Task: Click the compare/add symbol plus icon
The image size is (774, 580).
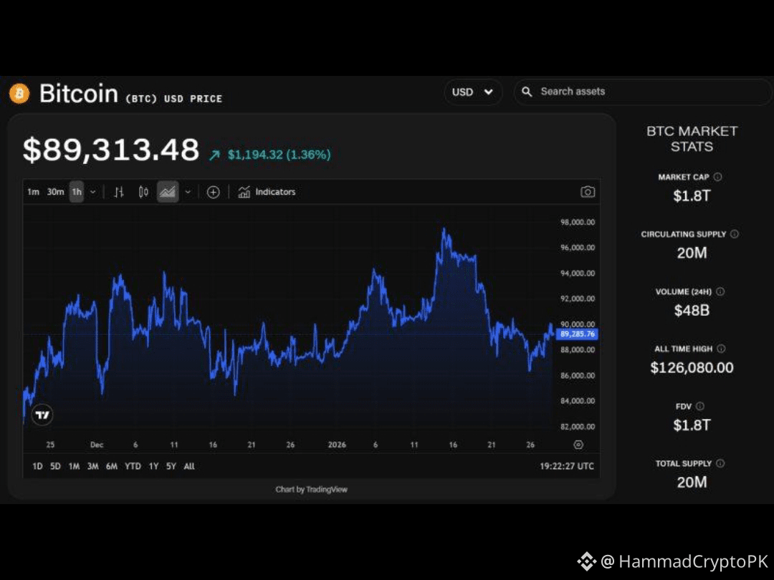Action: point(214,192)
